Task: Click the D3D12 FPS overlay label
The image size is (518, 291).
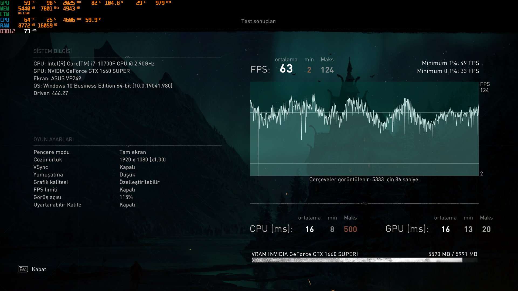Action: pyautogui.click(x=8, y=31)
